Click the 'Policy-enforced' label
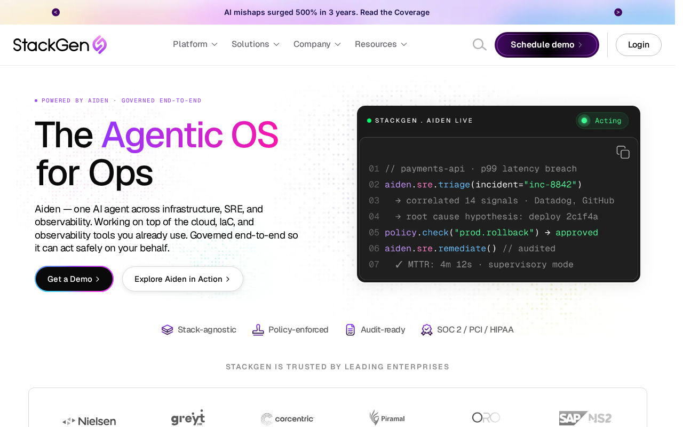This screenshot has height=427, width=683. click(x=298, y=330)
